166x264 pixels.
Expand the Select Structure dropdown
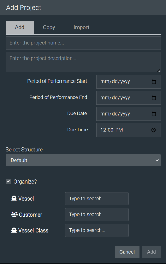pyautogui.click(x=83, y=160)
